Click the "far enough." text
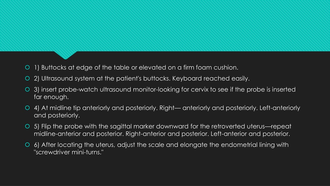330x186 pixels. 51,97
